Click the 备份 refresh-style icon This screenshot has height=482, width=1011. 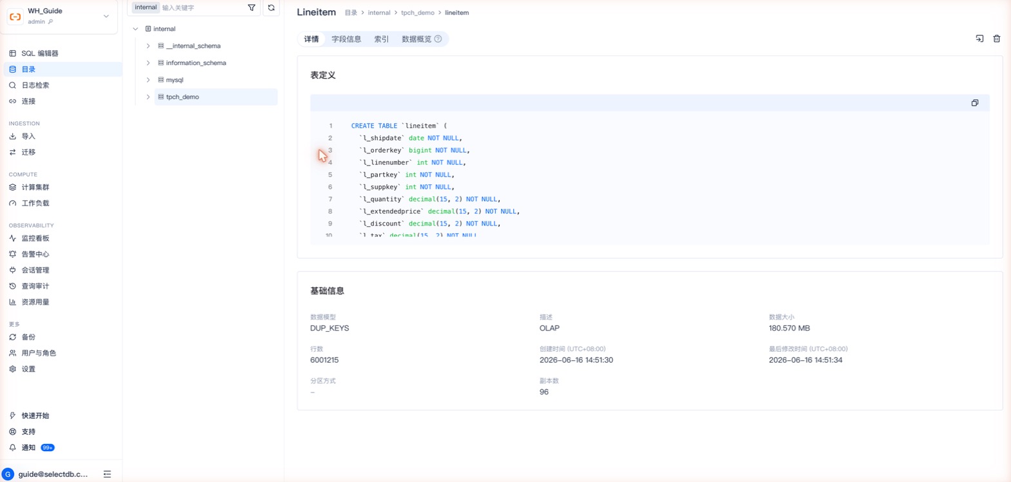tap(12, 337)
